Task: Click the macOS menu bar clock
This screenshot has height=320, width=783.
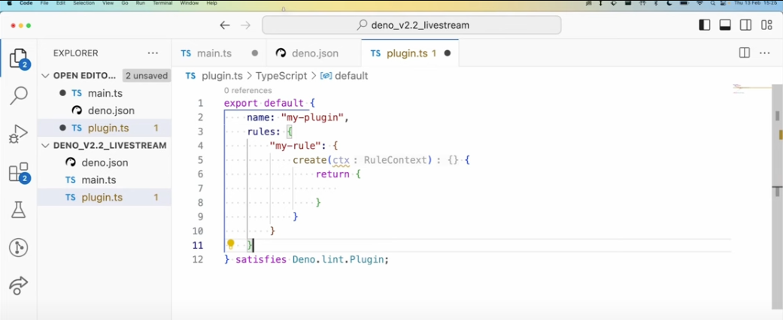Action: click(x=755, y=3)
